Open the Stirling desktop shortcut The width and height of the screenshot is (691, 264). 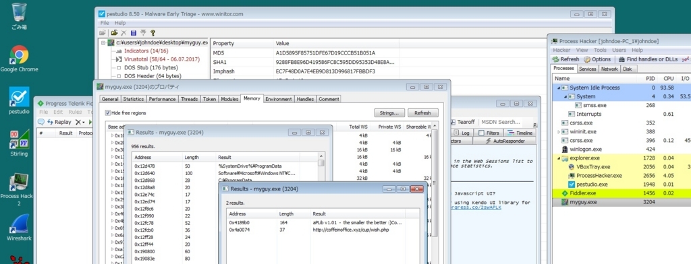[20, 143]
